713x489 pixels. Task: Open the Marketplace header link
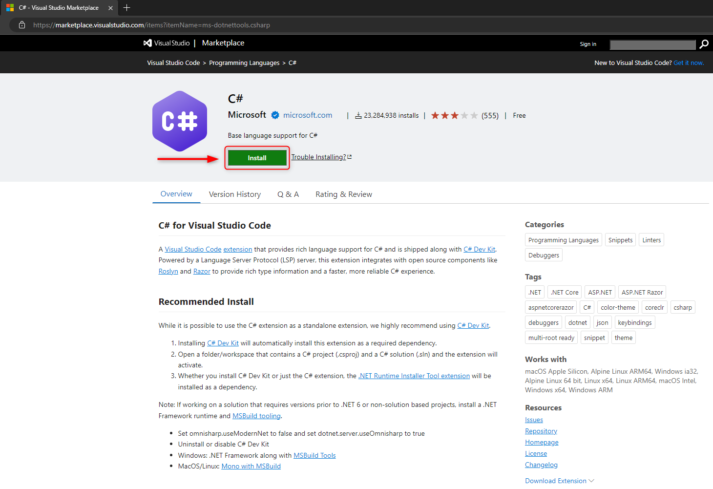coord(223,43)
